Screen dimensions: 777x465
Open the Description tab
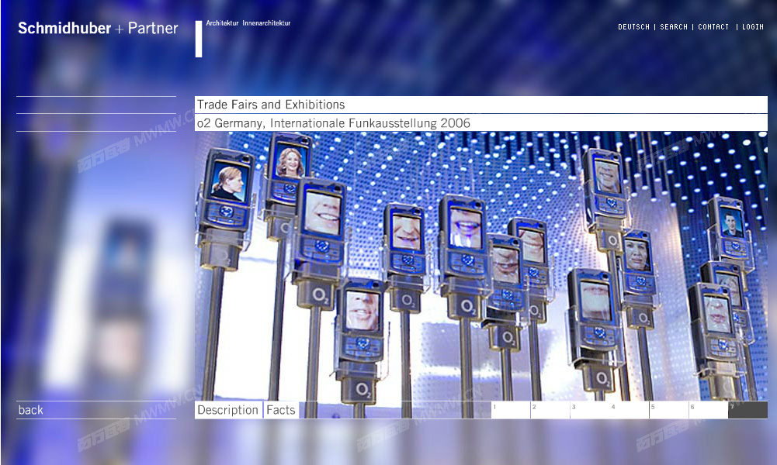click(228, 410)
